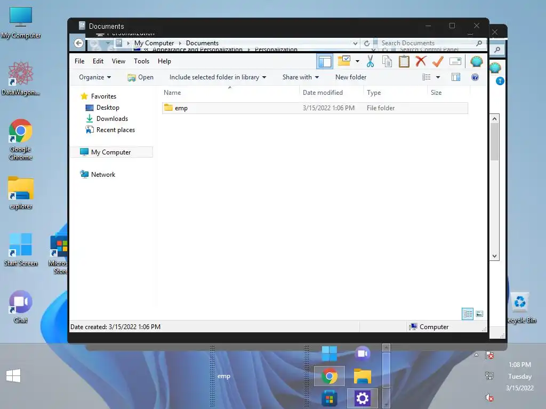546x409 pixels.
Task: Select Downloads under Favorites
Action: pos(112,119)
